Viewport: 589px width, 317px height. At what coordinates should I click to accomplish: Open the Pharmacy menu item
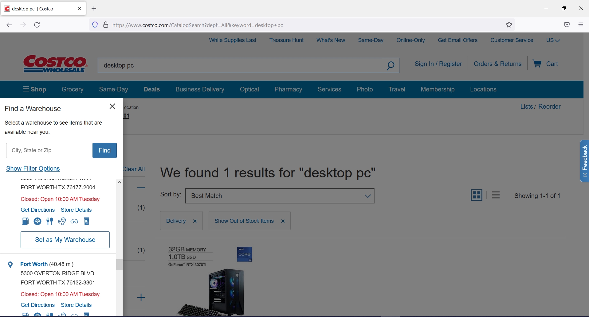pos(288,89)
